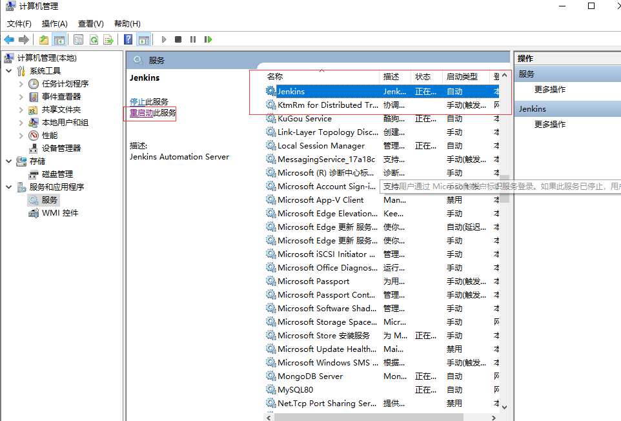Expand the 共享文件夹 node arrow
621x421 pixels.
point(21,110)
